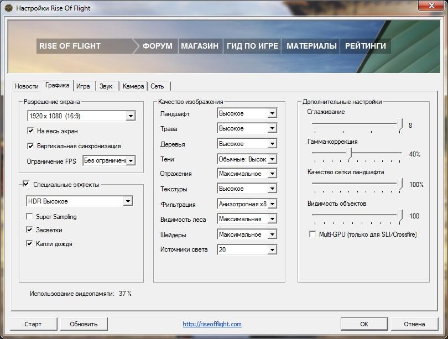Toggle the Капли дождя checkbox
The width and height of the screenshot is (448, 339).
29,243
